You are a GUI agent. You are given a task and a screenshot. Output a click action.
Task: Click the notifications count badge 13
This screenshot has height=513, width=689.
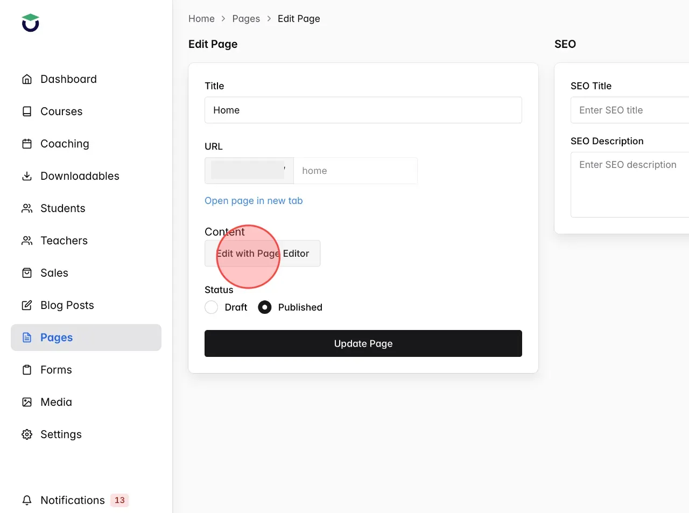(119, 500)
